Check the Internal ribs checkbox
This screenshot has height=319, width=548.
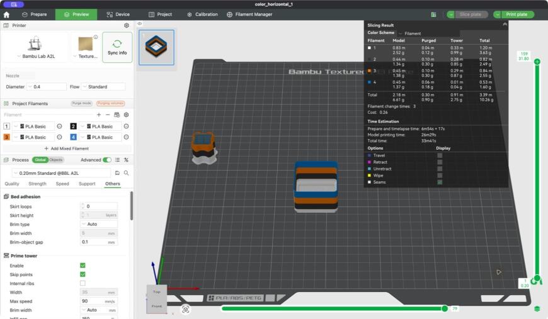point(83,283)
